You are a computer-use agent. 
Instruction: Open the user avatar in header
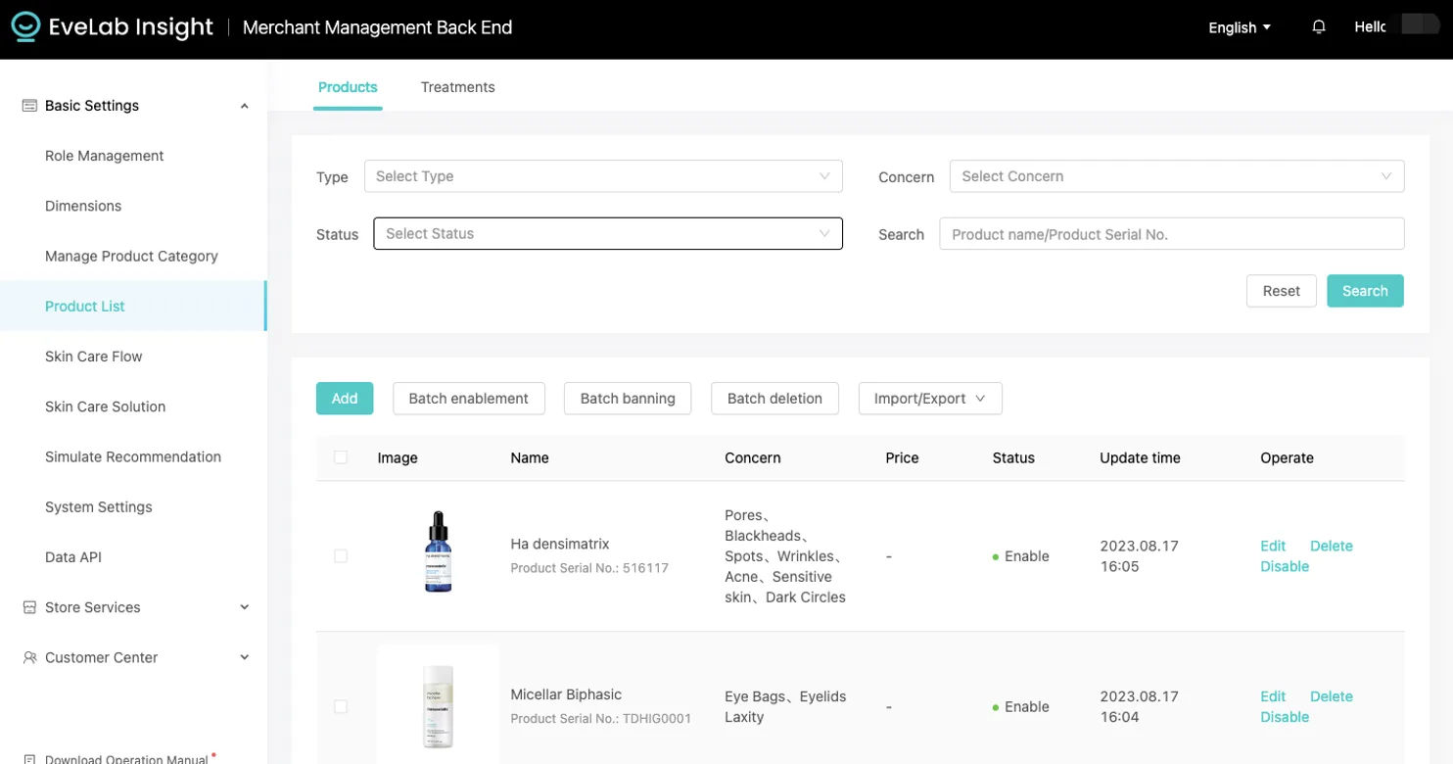click(x=1420, y=24)
